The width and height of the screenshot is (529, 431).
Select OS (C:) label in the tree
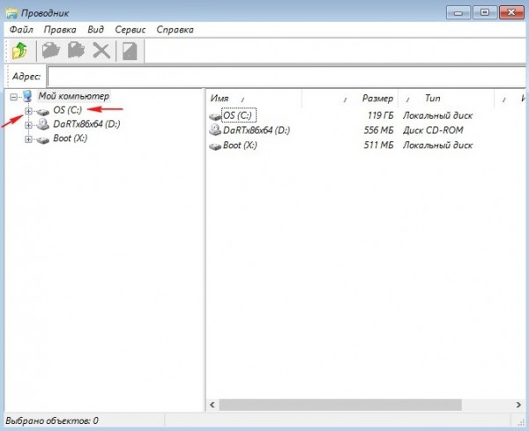point(68,110)
